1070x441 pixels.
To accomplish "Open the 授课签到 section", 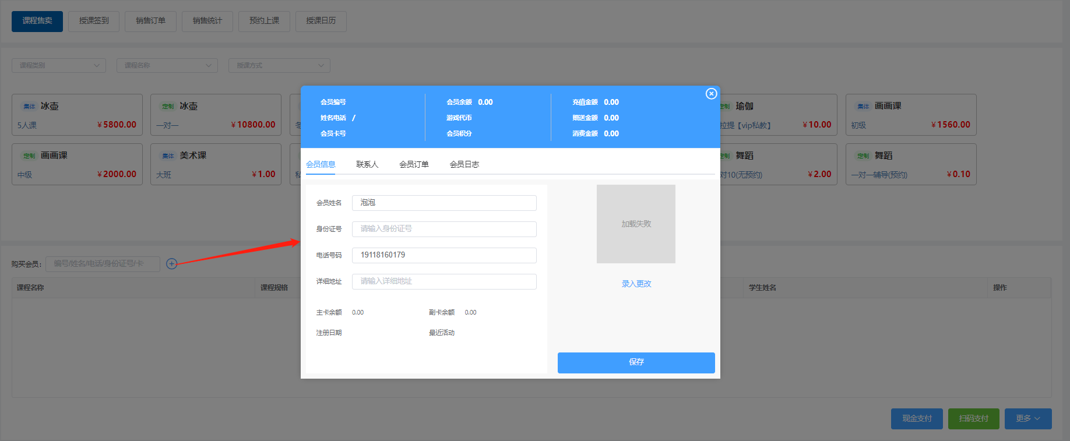I will click(94, 21).
